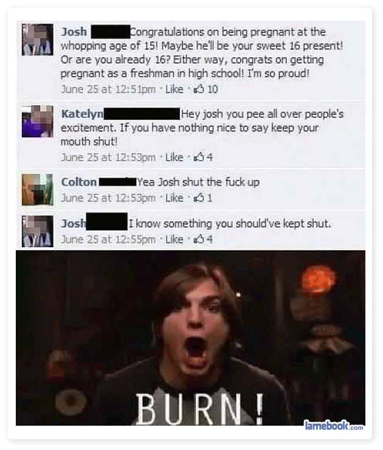This screenshot has height=450, width=383.
Task: Open Josh's name link in first comment
Action: point(74,32)
